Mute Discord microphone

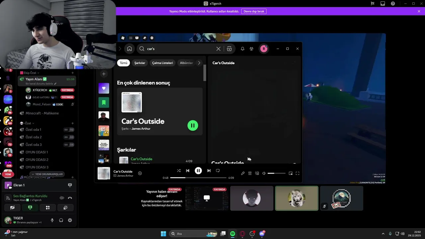[x=52, y=220]
